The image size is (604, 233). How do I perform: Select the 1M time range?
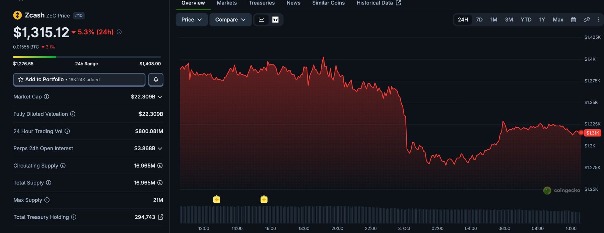coord(494,20)
